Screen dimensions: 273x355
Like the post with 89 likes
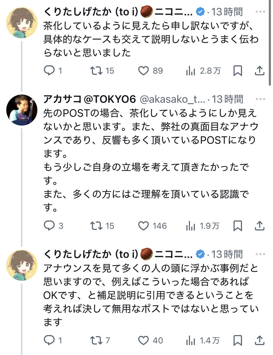143,71
